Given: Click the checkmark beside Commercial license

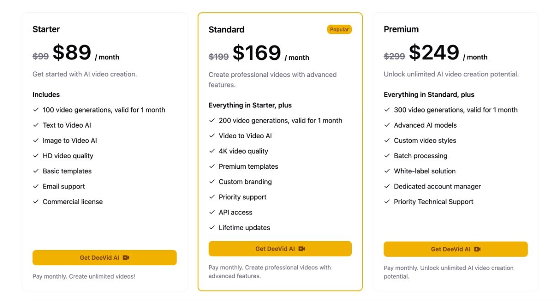Looking at the screenshot, I should [36, 202].
